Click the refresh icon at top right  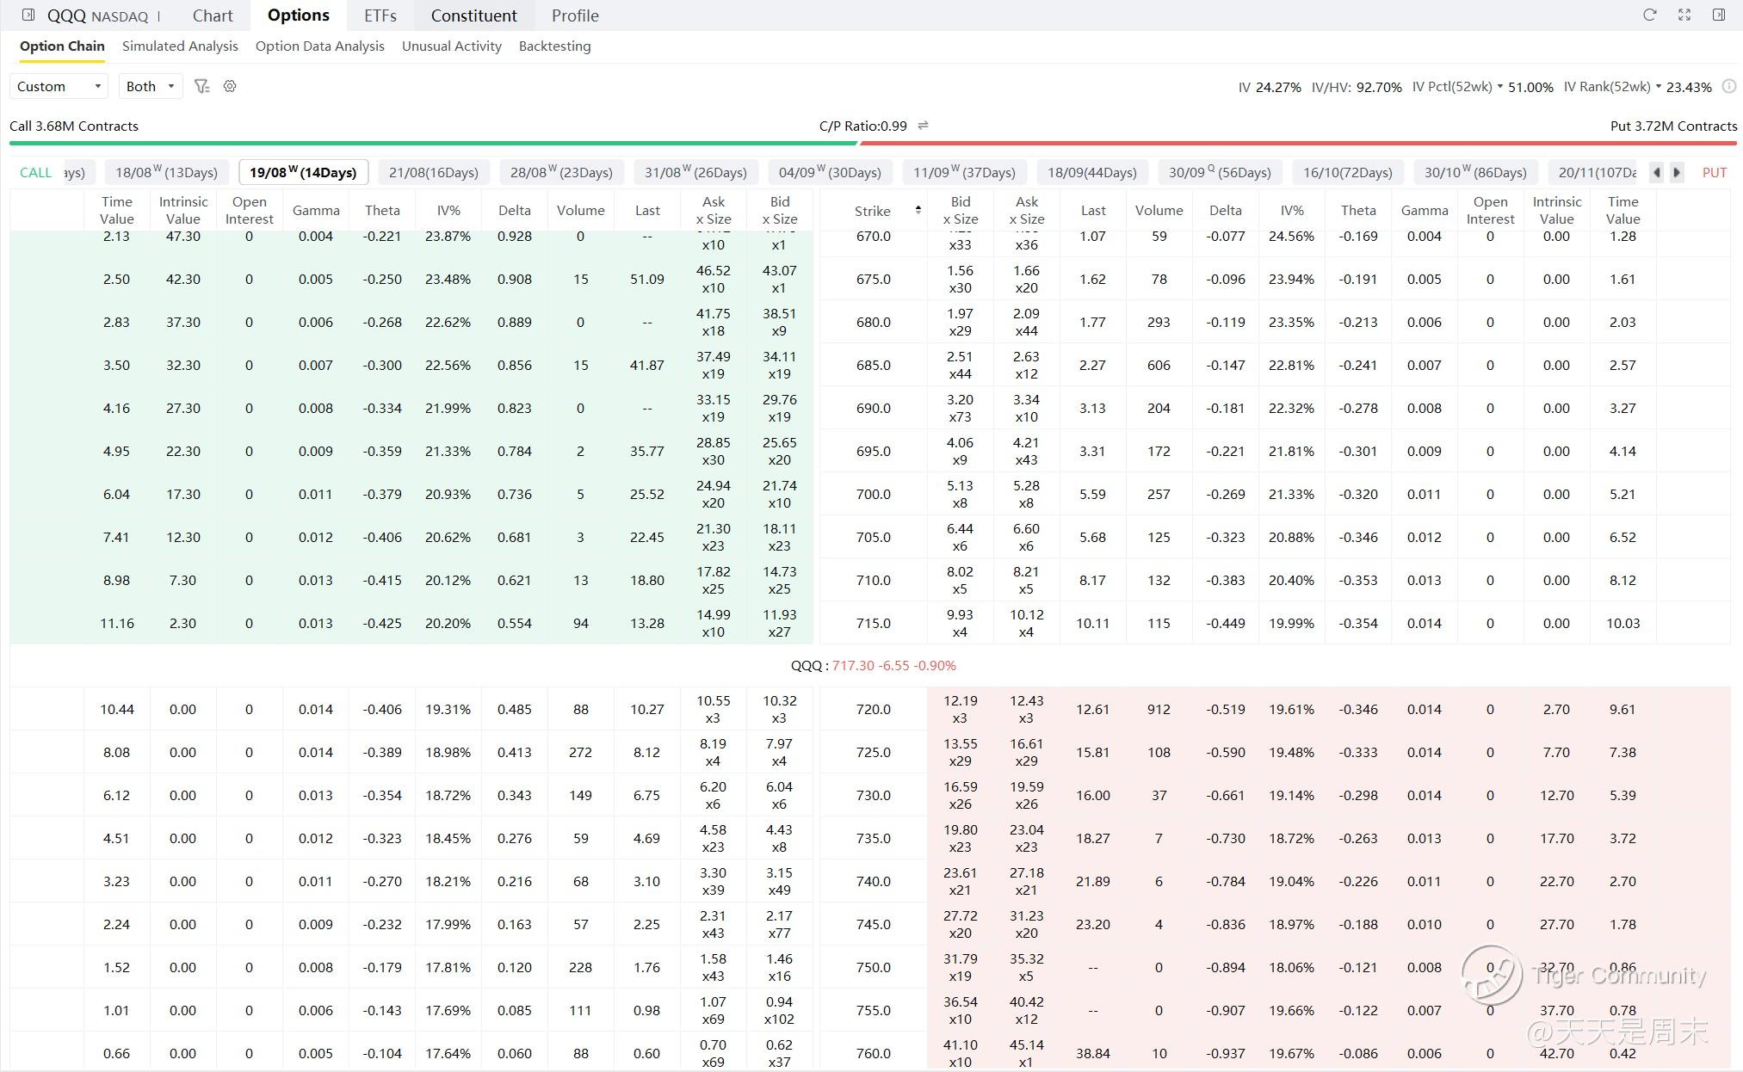(1649, 15)
